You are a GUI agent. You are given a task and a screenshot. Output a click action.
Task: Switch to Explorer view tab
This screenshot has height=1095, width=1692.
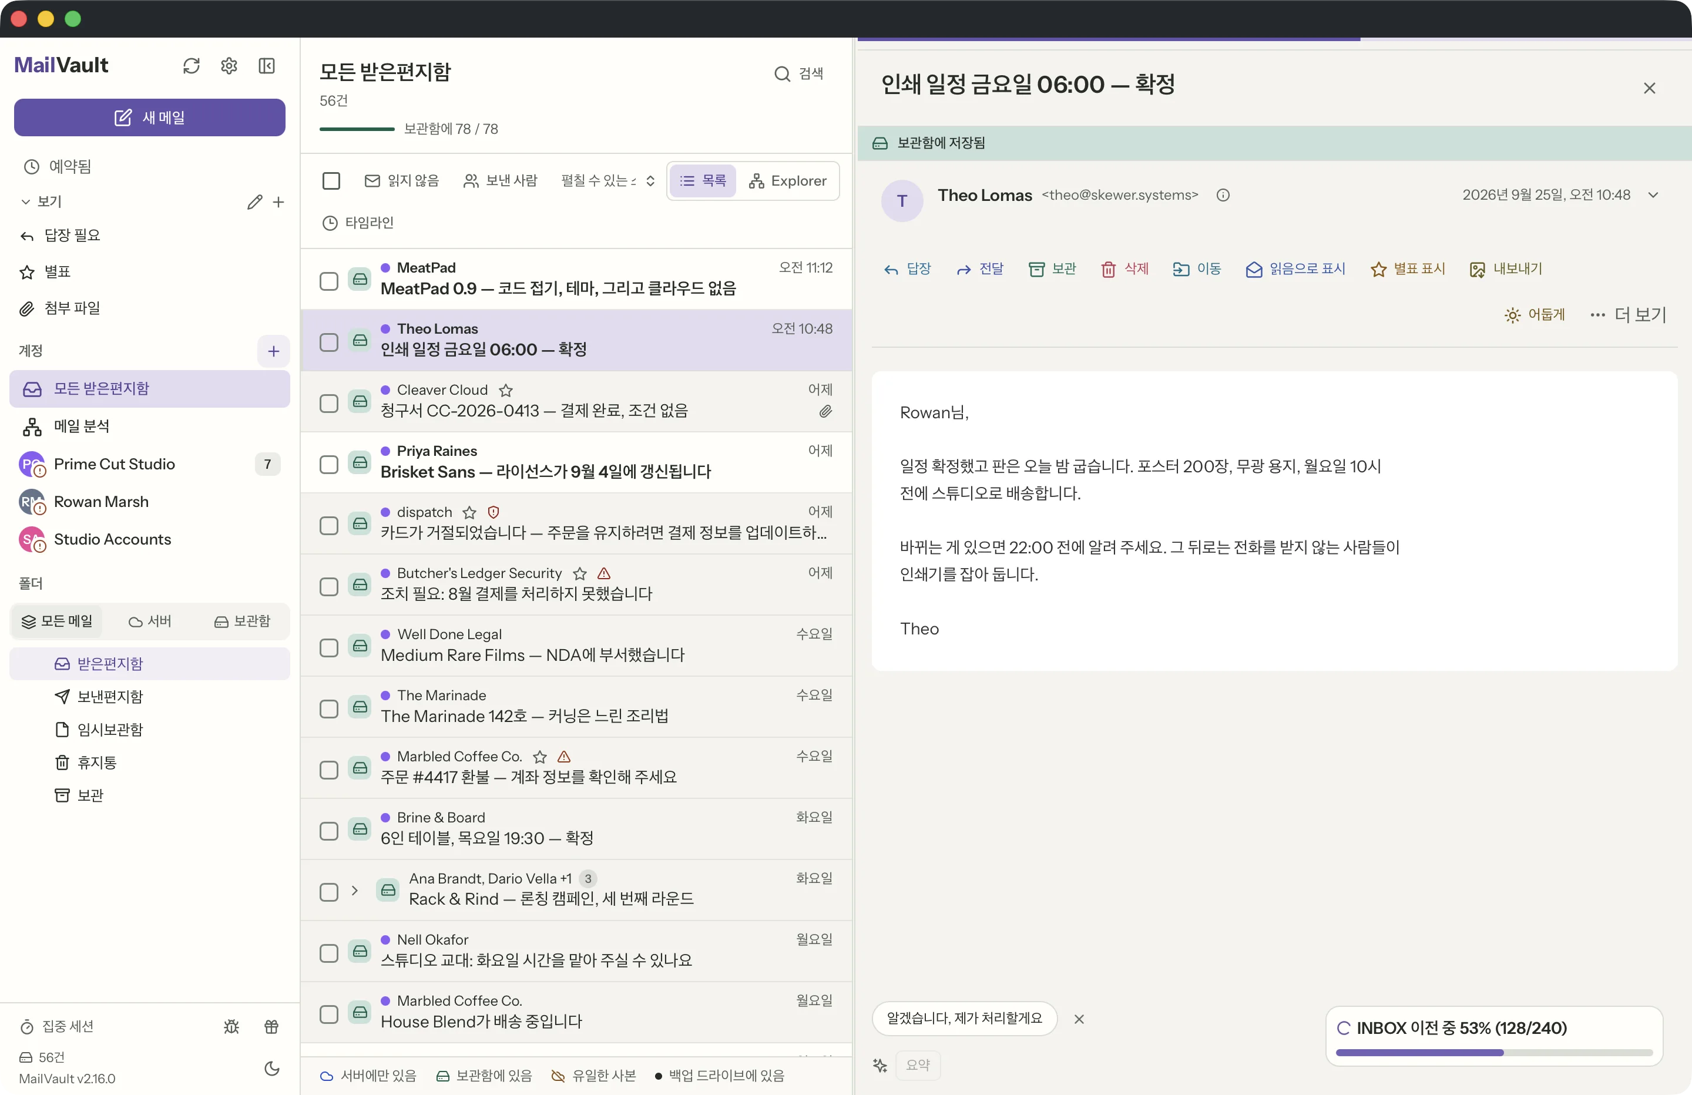tap(788, 180)
